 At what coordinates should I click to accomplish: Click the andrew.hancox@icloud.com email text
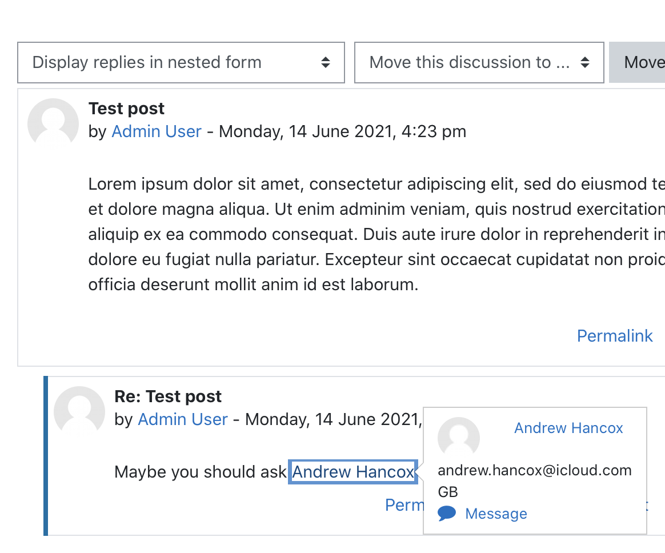click(x=535, y=470)
